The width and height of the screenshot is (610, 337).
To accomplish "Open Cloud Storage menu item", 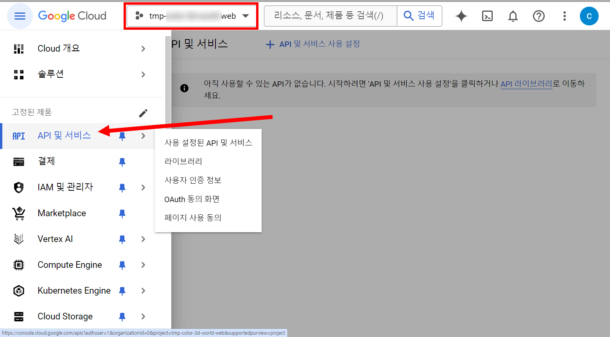I will click(65, 316).
